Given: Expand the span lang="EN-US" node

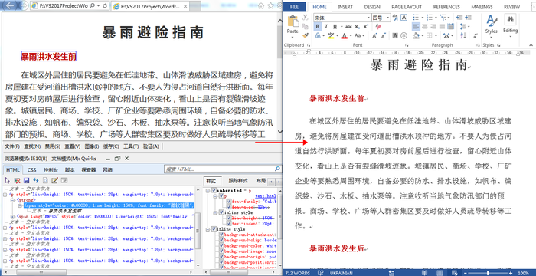Looking at the screenshot, I should (x=13, y=216).
